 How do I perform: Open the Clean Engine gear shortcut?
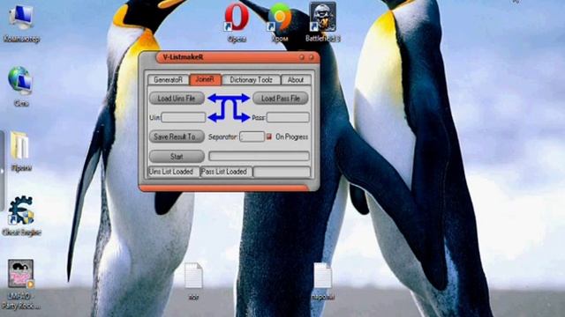coord(21,216)
